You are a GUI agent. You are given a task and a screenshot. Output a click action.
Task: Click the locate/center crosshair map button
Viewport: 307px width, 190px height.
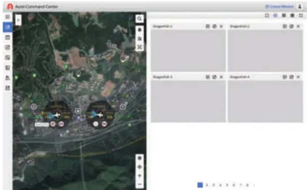140,167
